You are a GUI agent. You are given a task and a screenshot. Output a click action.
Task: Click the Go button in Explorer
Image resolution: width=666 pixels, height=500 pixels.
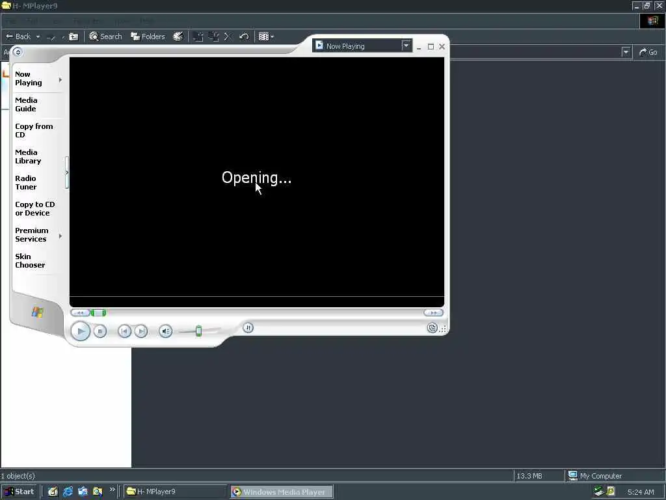point(648,52)
